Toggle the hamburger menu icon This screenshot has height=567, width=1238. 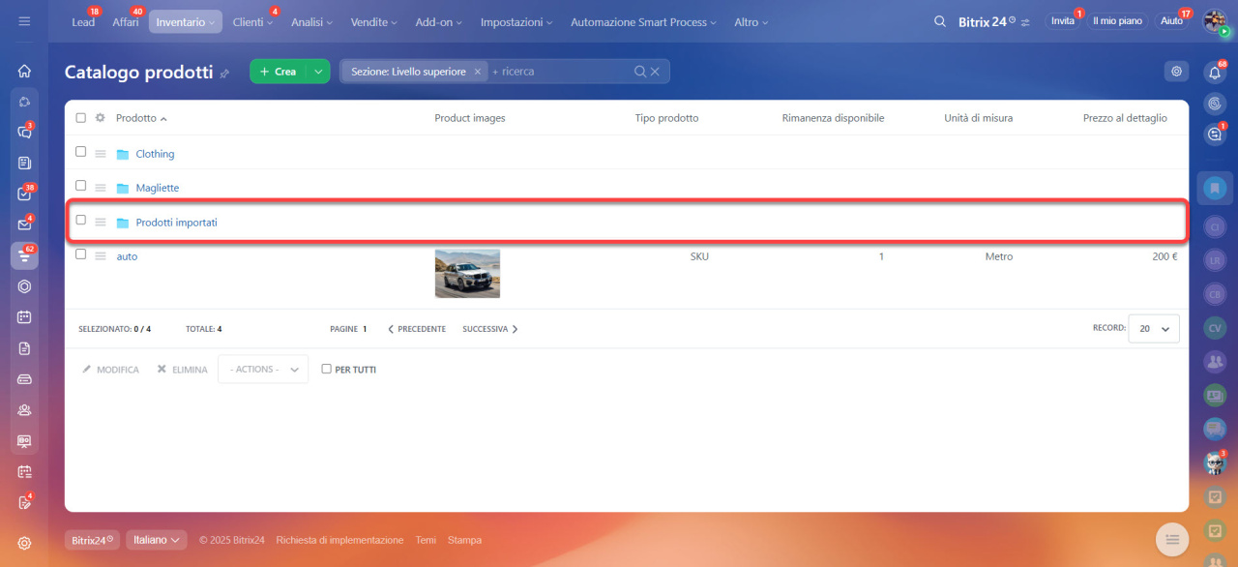(24, 21)
